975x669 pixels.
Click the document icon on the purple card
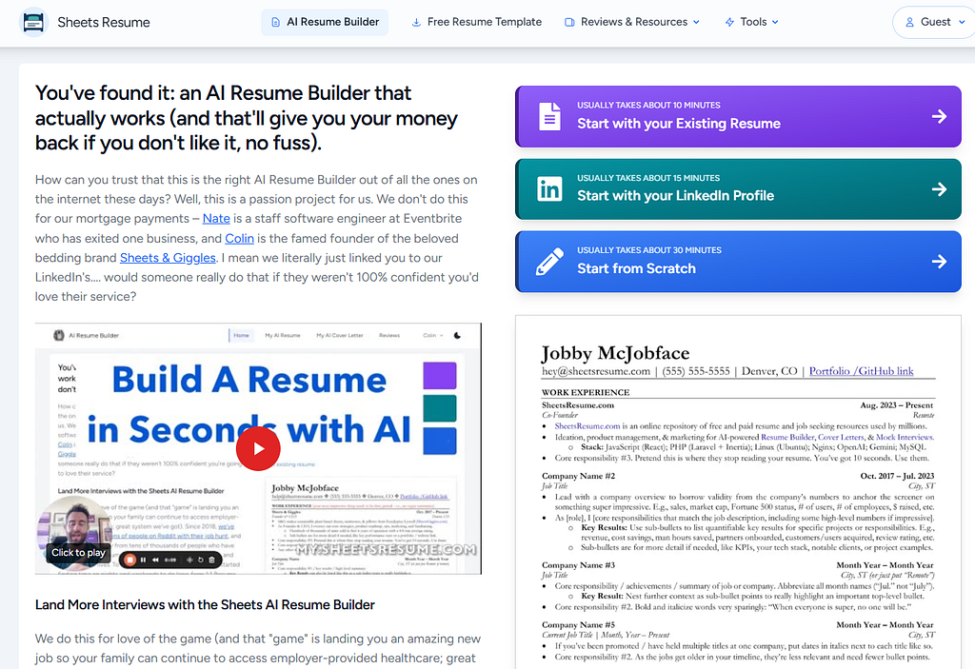(x=549, y=116)
